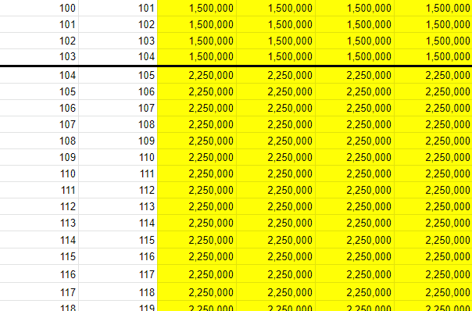Select the 104 cell left of 105

39,75
